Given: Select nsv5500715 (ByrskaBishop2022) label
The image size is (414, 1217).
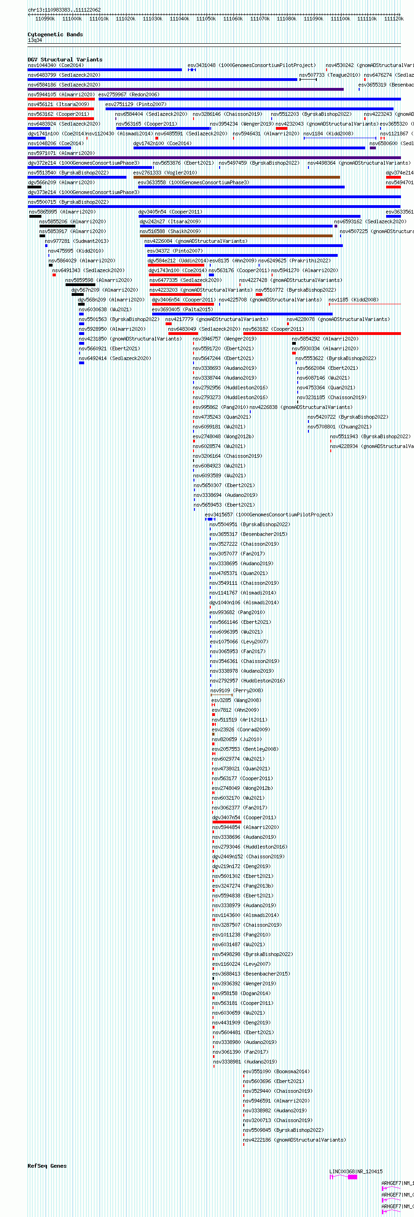Looking at the screenshot, I should tap(68, 202).
